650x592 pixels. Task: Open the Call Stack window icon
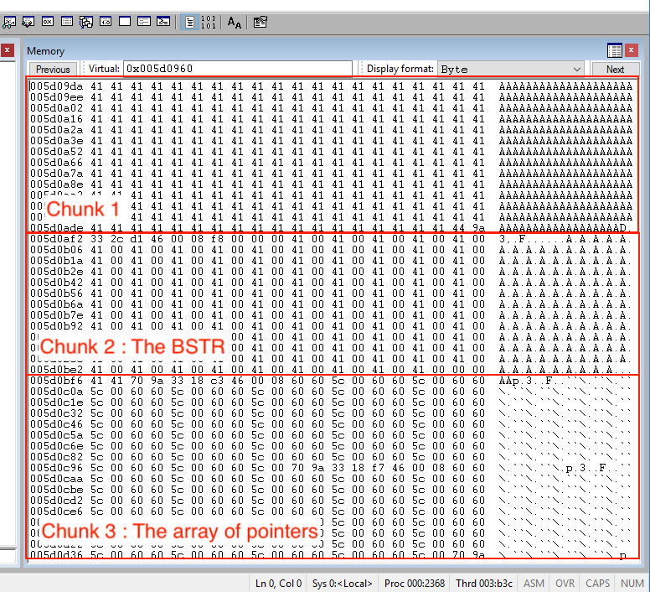tap(86, 22)
